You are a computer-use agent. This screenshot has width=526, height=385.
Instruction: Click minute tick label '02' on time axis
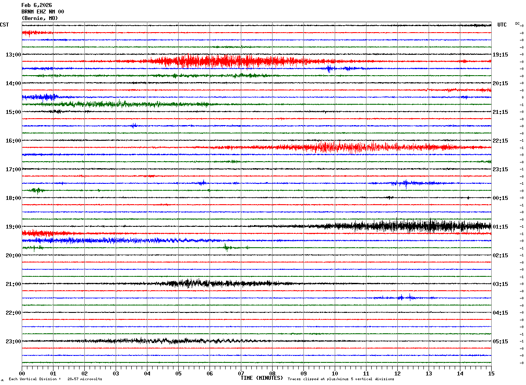(85, 373)
